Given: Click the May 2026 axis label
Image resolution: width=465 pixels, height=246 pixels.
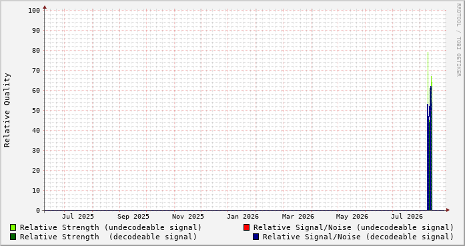Looking at the screenshot, I should point(352,217).
